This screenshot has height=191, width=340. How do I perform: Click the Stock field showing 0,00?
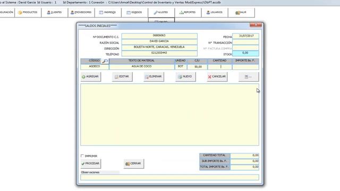coord(245,53)
